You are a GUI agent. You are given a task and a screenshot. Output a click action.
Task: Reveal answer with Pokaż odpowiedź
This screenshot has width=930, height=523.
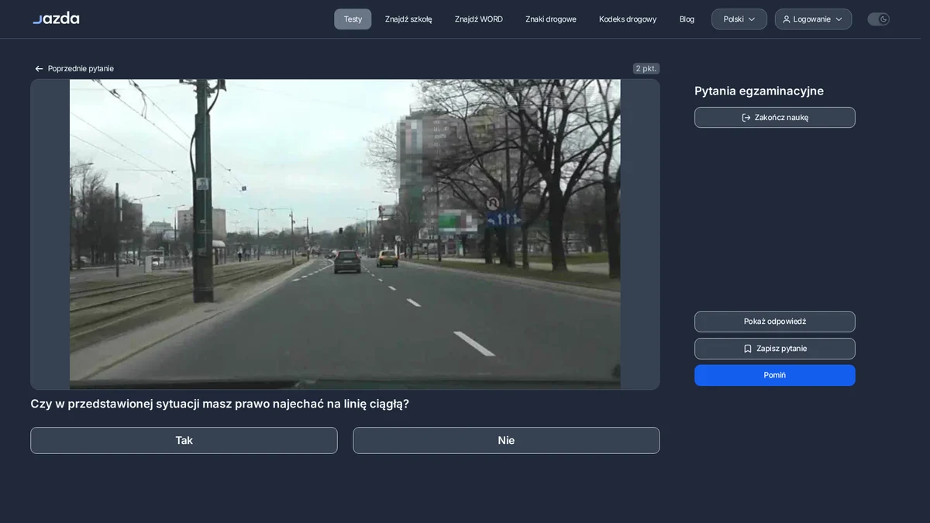[x=775, y=322]
